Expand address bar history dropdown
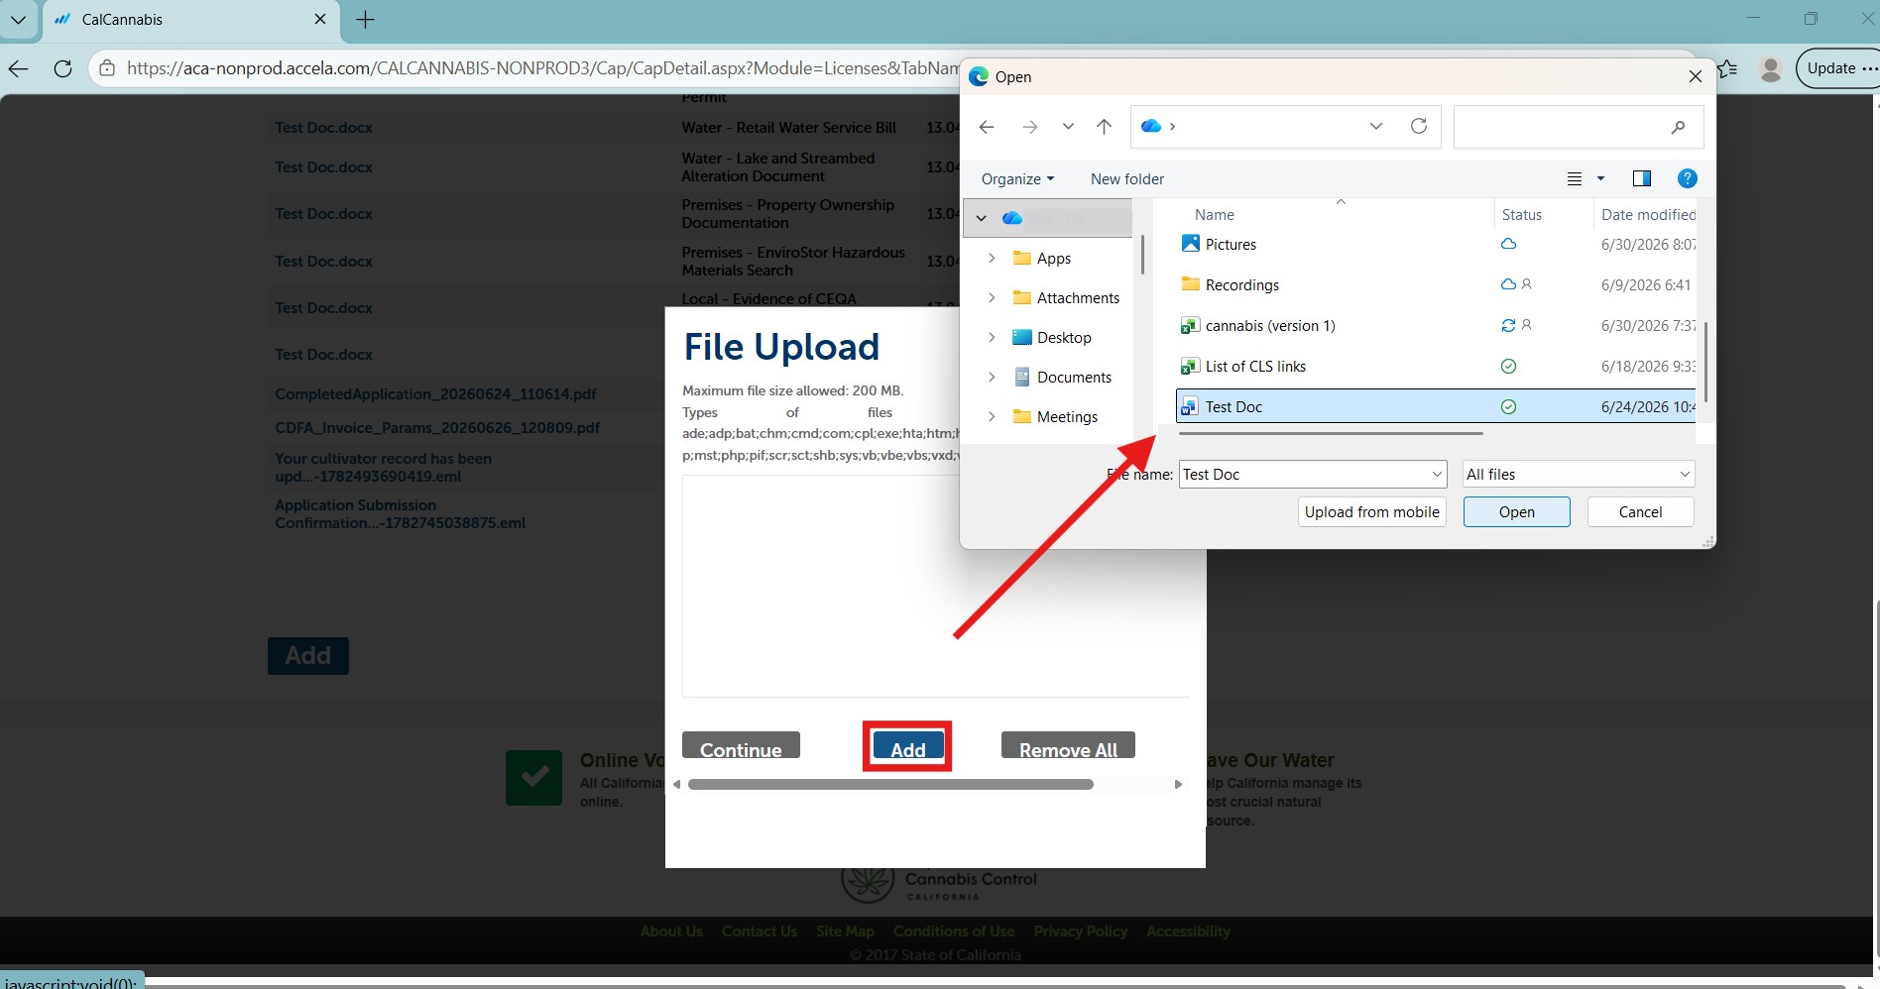This screenshot has height=989, width=1880. pos(1376,126)
